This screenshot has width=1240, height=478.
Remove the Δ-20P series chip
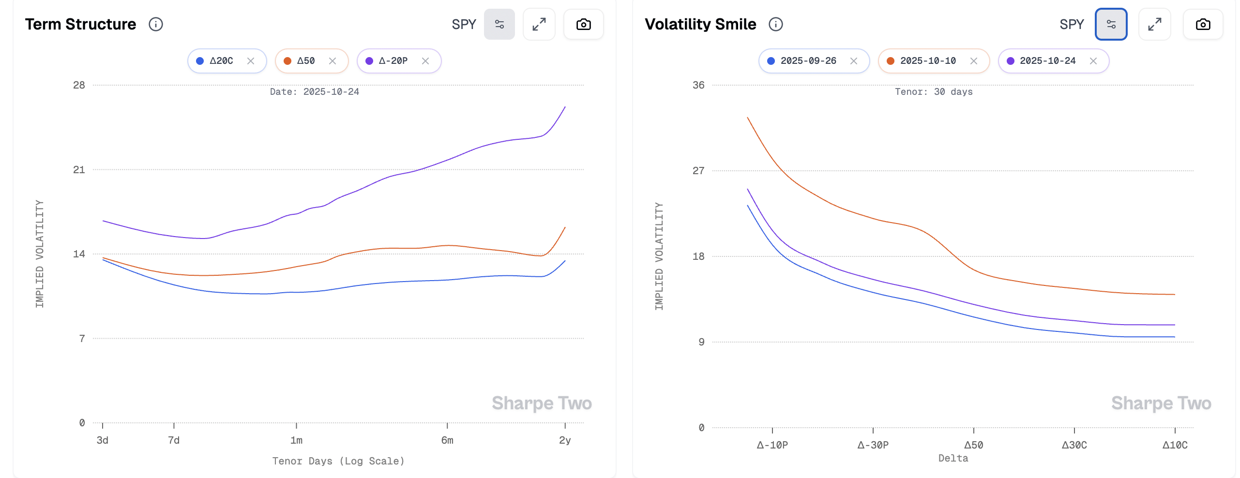pos(425,61)
